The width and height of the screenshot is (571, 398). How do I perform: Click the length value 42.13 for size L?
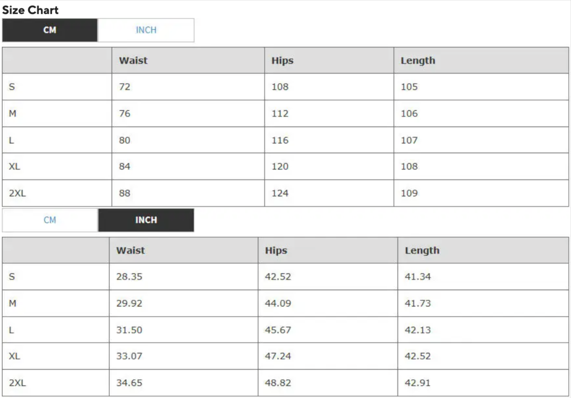(418, 330)
